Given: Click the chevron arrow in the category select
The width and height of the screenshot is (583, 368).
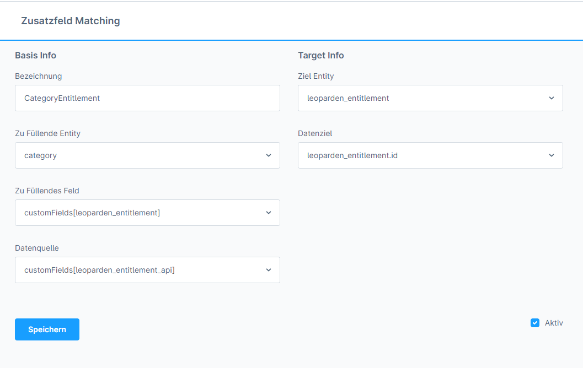Looking at the screenshot, I should 269,155.
